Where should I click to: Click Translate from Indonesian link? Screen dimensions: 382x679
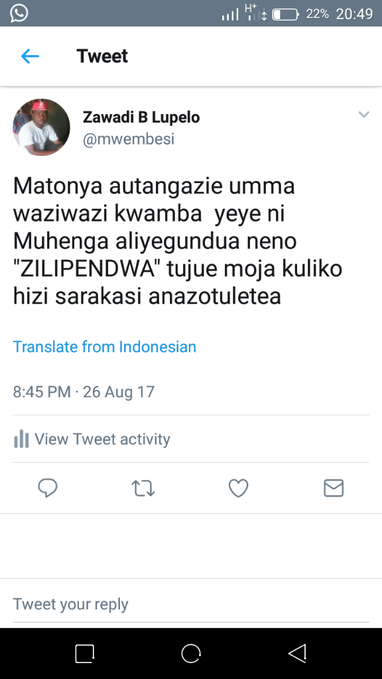(x=104, y=347)
